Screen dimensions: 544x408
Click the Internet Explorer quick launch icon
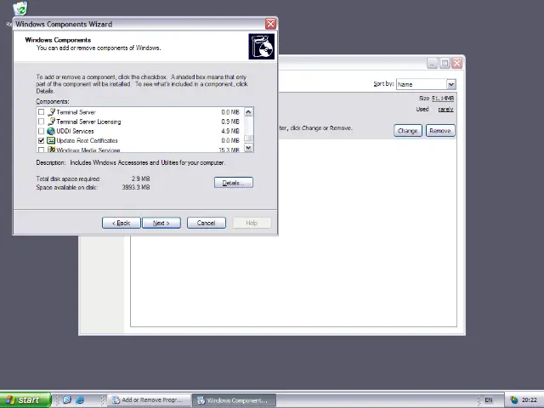(x=80, y=400)
